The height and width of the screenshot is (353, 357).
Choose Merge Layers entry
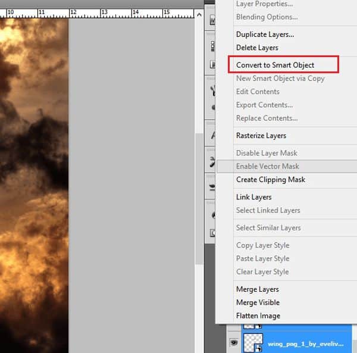pyautogui.click(x=257, y=289)
